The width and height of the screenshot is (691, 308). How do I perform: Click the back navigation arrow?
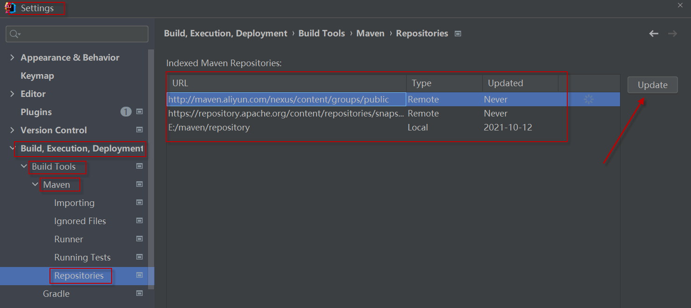click(654, 34)
